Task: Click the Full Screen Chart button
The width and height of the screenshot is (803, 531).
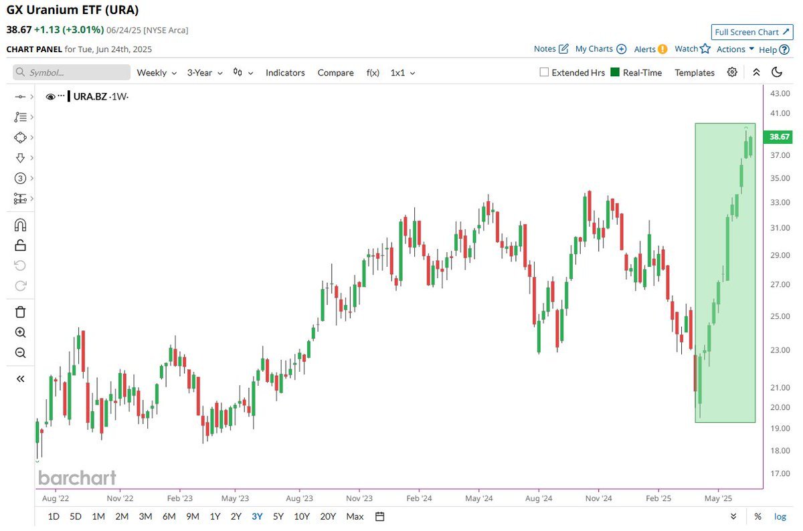Action: (x=752, y=32)
